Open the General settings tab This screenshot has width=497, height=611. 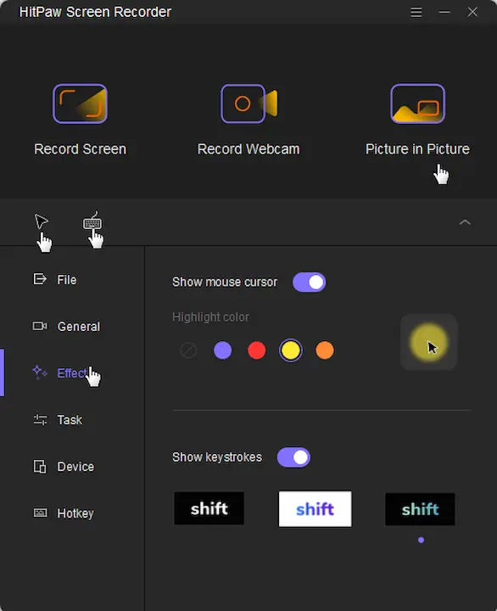point(66,326)
